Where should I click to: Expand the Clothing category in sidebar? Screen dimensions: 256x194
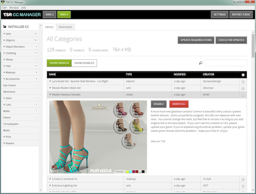click(4, 53)
